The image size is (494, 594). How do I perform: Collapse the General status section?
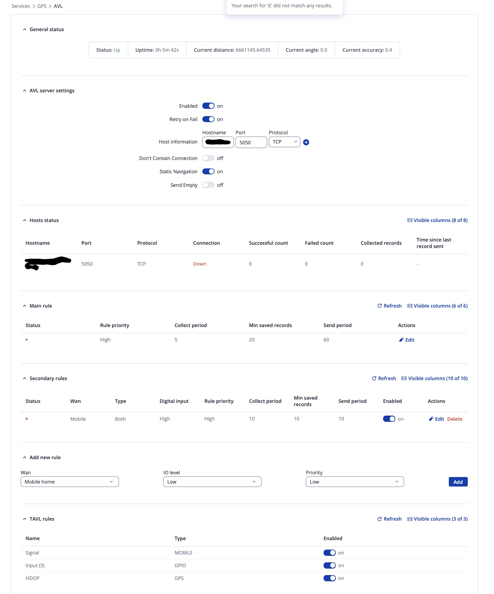[25, 30]
